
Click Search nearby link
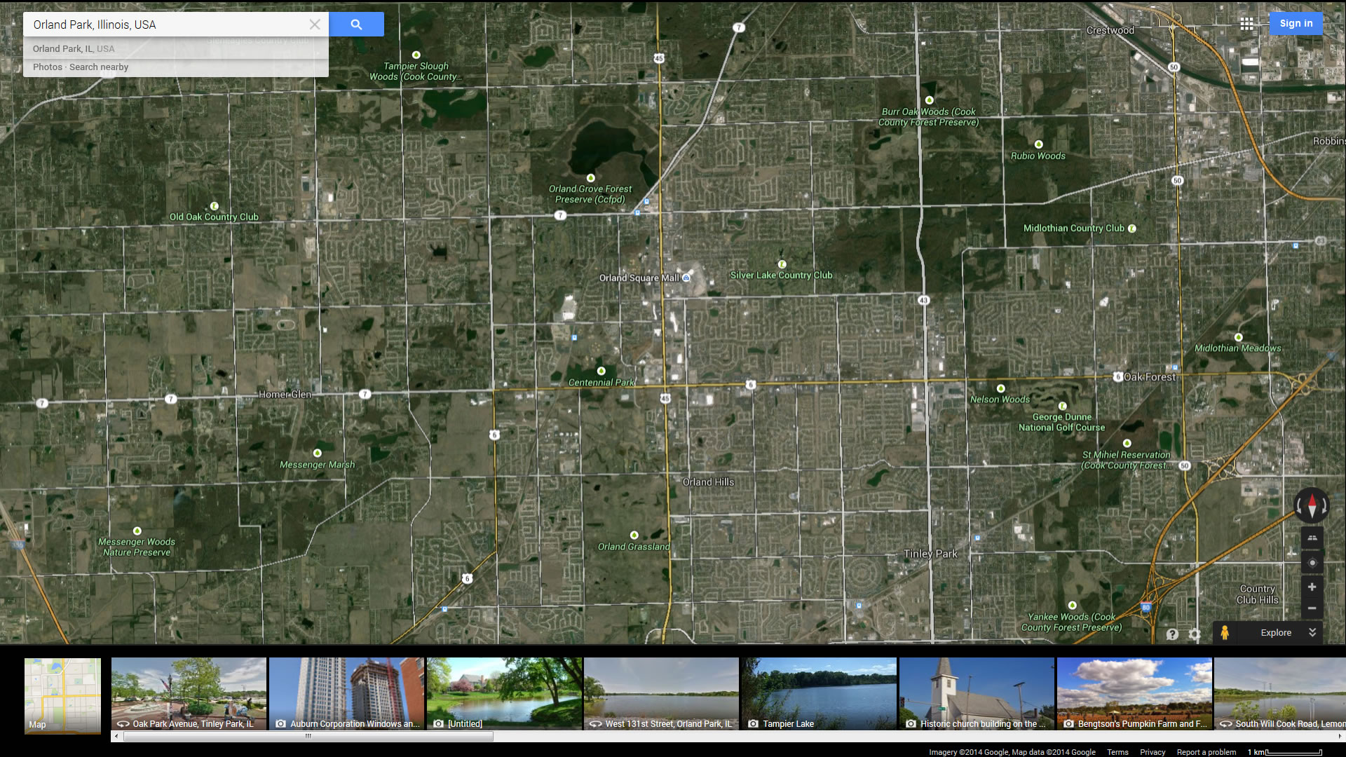click(99, 67)
